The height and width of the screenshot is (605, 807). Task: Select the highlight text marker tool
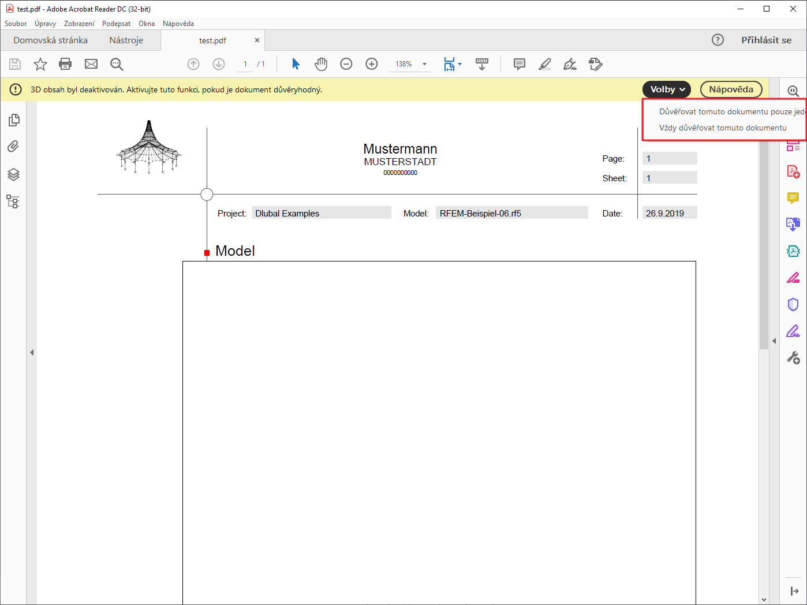(x=545, y=64)
